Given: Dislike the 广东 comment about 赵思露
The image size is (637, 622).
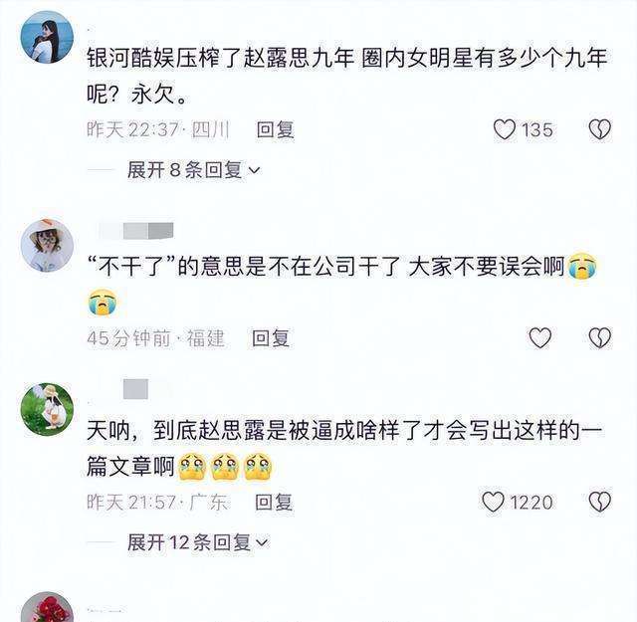Looking at the screenshot, I should point(600,503).
